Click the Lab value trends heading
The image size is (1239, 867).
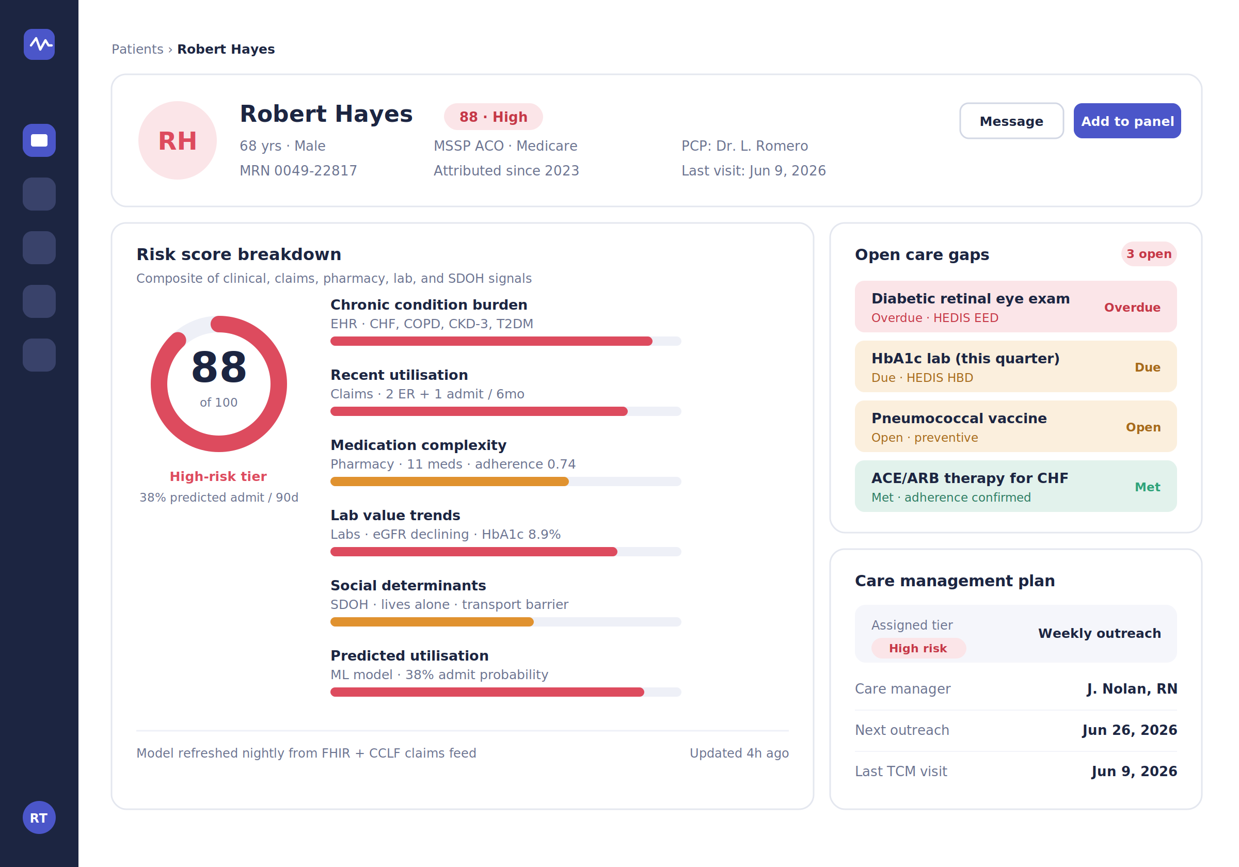click(x=395, y=515)
